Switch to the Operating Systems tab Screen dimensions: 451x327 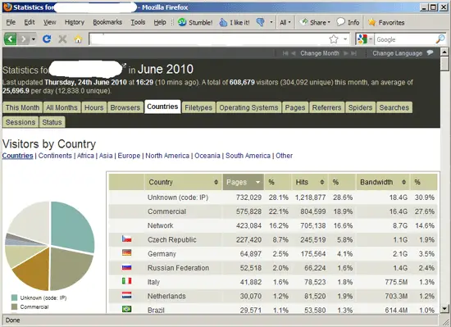point(248,107)
